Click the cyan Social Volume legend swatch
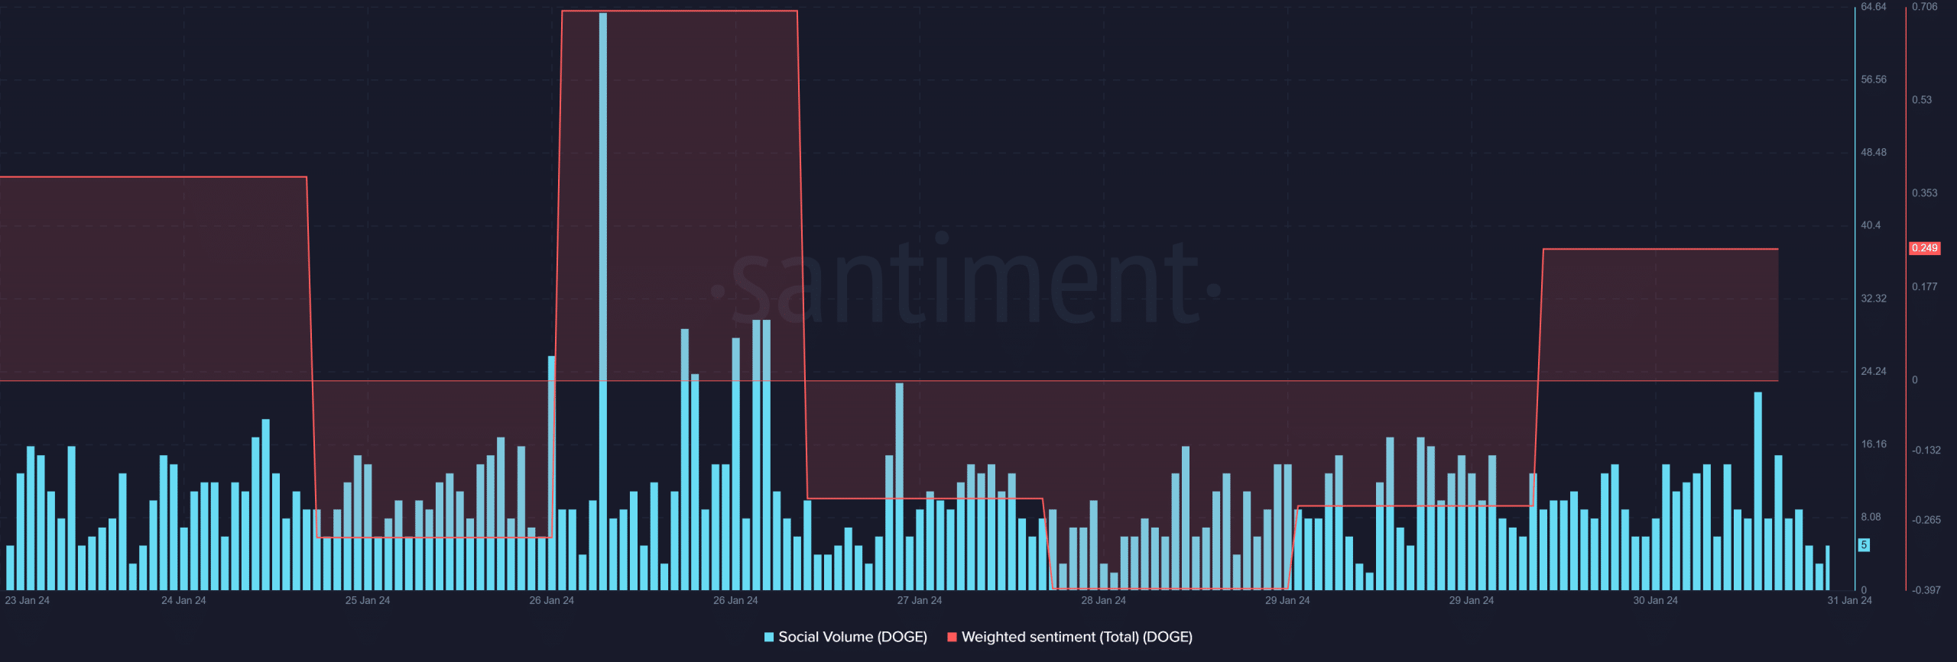This screenshot has height=662, width=1957. click(769, 637)
